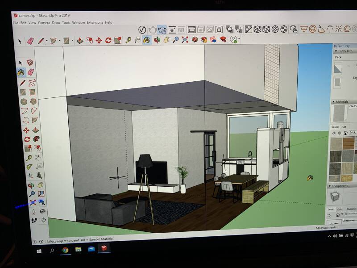Switch to the Materials Select tab
The image size is (357, 268).
pyautogui.click(x=335, y=127)
